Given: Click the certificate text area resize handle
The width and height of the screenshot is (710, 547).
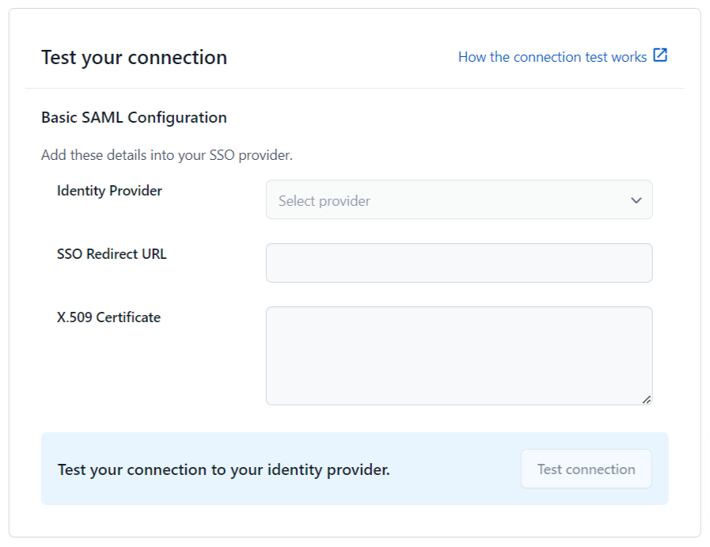Looking at the screenshot, I should pyautogui.click(x=647, y=400).
